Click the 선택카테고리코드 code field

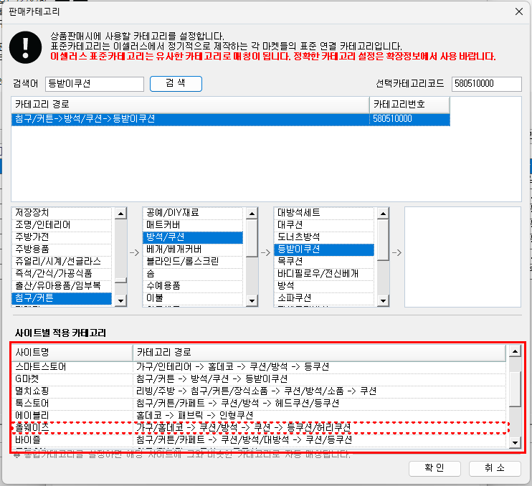[x=486, y=84]
